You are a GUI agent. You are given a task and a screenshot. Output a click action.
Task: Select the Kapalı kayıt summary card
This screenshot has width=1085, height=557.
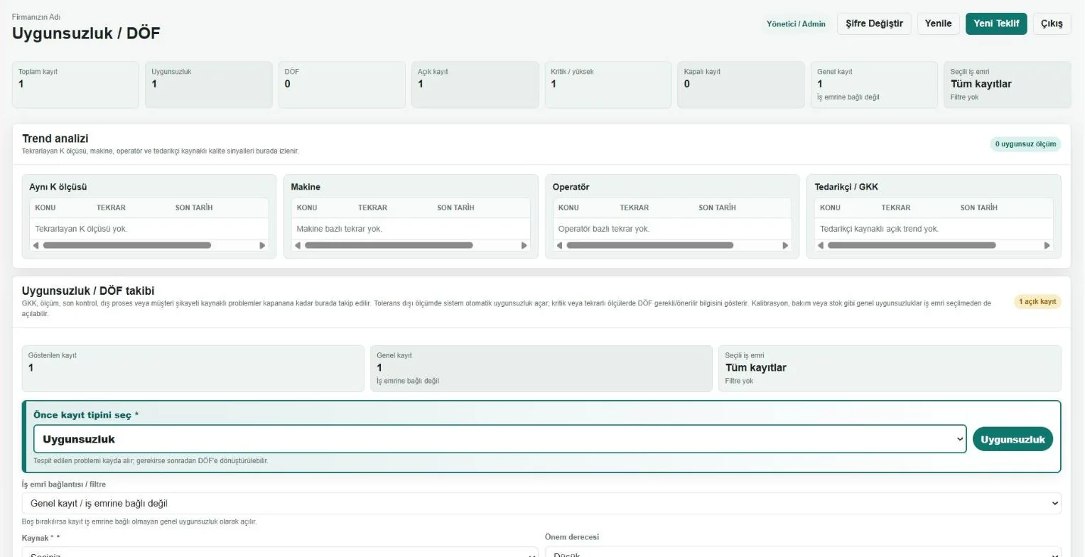[741, 85]
